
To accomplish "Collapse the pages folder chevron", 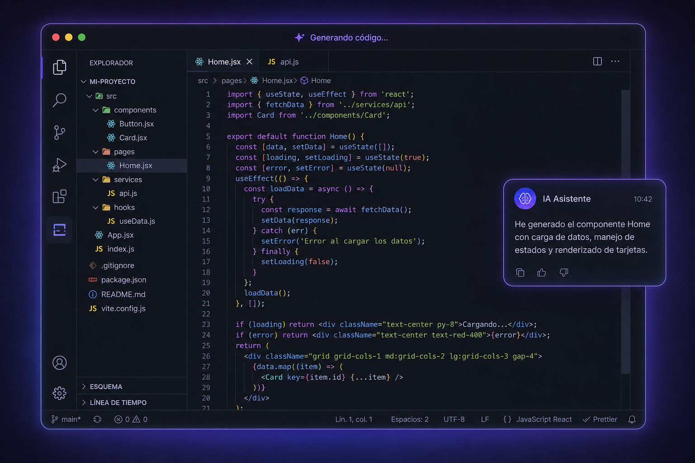I will (95, 152).
